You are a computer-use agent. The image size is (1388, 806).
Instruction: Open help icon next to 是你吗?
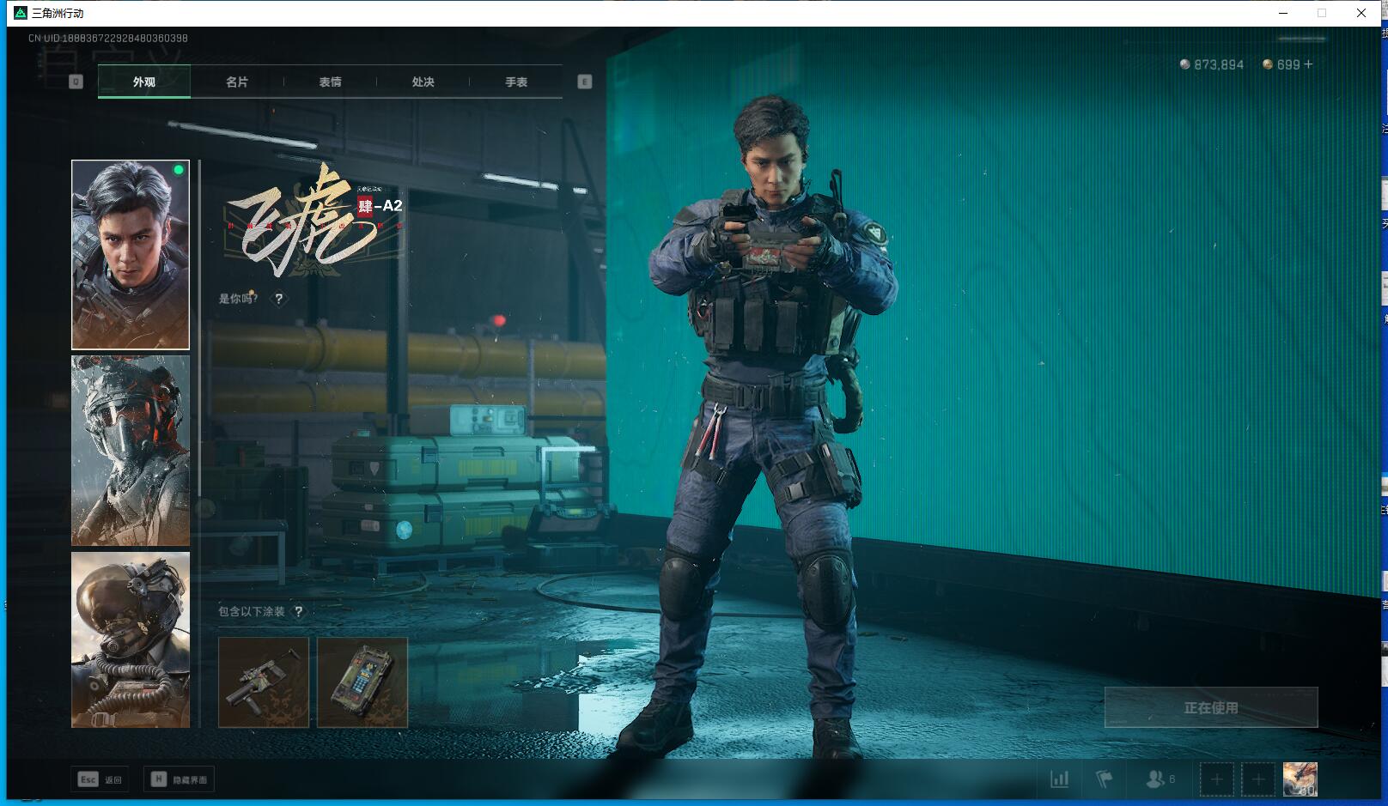point(278,299)
